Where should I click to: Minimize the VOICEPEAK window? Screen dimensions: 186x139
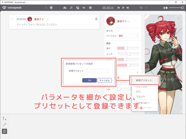[x=169, y=2]
